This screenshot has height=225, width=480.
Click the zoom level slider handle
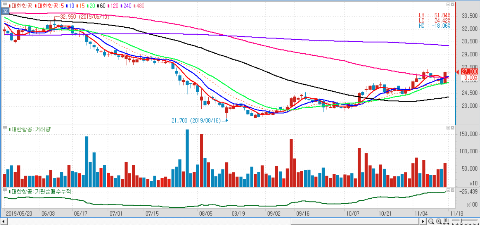tap(461, 220)
